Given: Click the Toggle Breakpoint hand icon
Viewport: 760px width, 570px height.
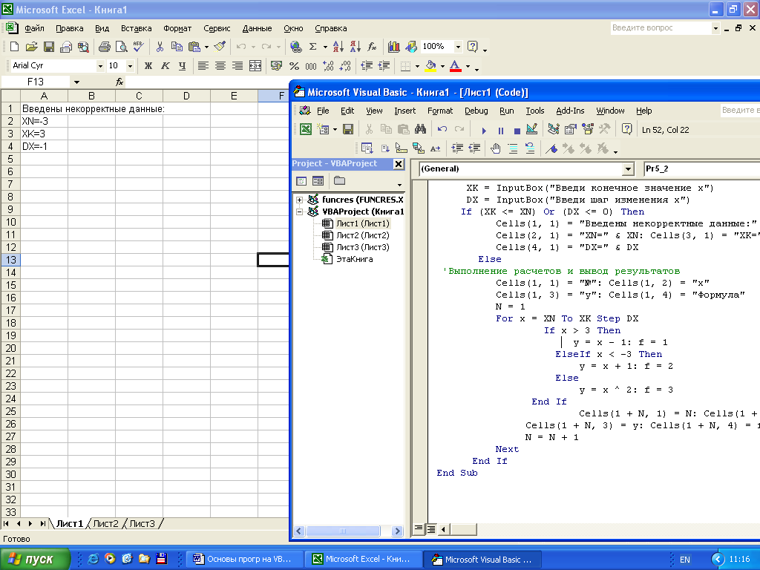Looking at the screenshot, I should tap(495, 148).
